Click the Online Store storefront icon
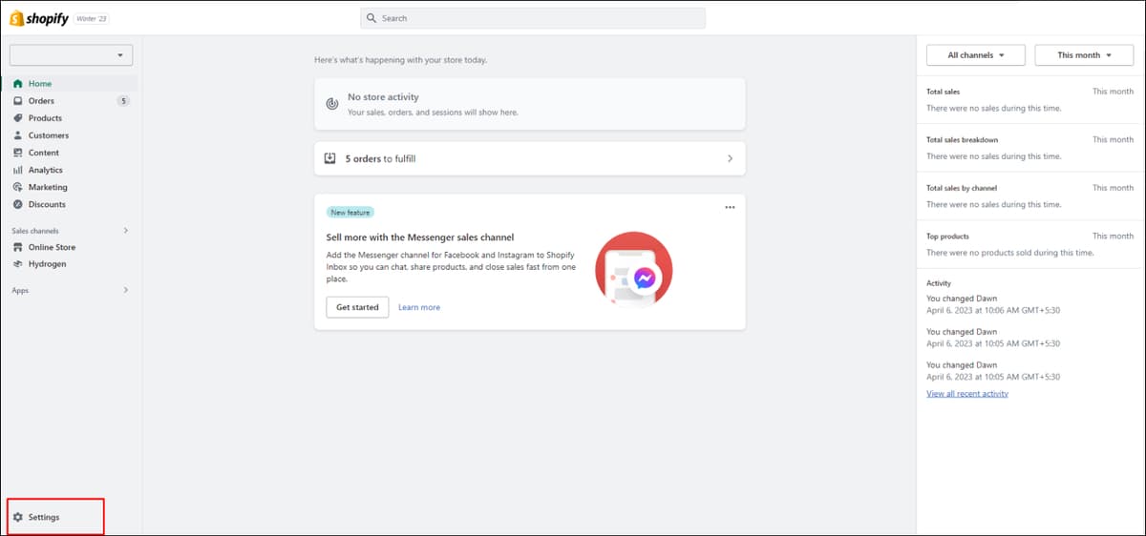The width and height of the screenshot is (1146, 536). (x=17, y=247)
